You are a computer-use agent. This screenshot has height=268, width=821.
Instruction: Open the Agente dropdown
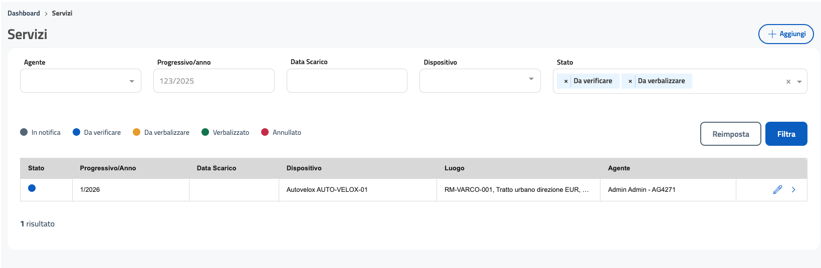coord(81,81)
